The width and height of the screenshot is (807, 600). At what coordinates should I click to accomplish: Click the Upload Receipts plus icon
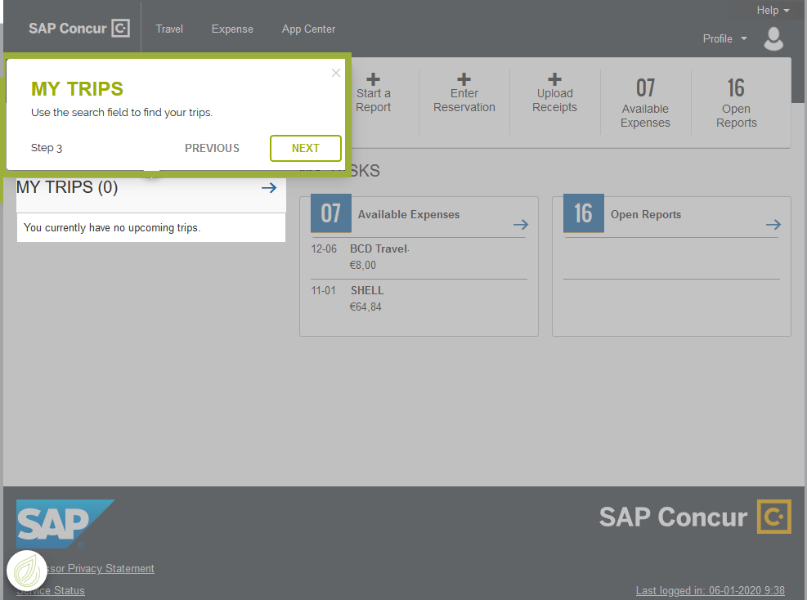tap(554, 79)
